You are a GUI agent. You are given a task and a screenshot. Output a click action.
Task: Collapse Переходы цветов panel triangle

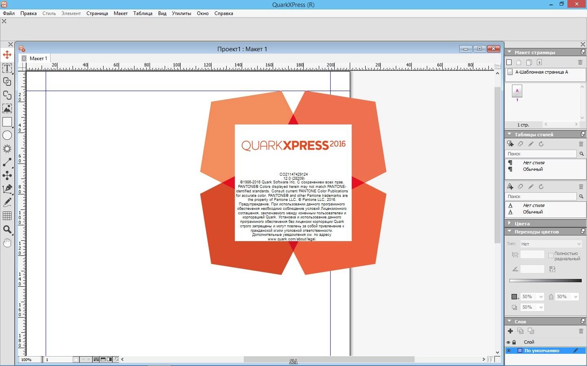tap(509, 231)
